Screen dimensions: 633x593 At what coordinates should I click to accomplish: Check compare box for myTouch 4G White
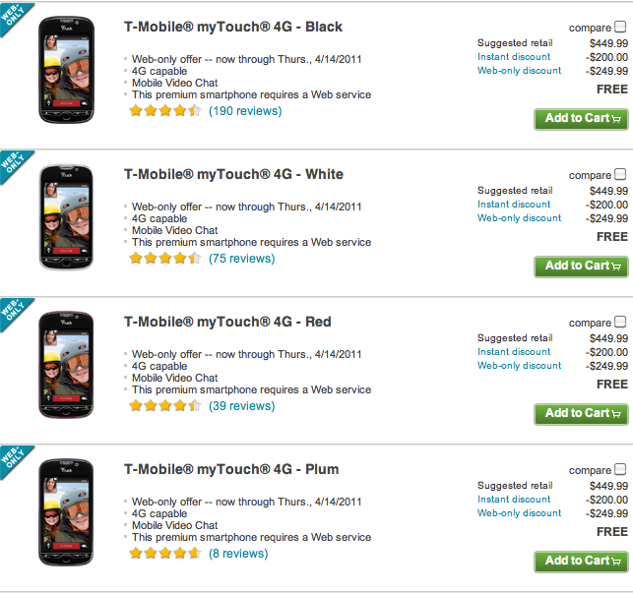tap(620, 175)
